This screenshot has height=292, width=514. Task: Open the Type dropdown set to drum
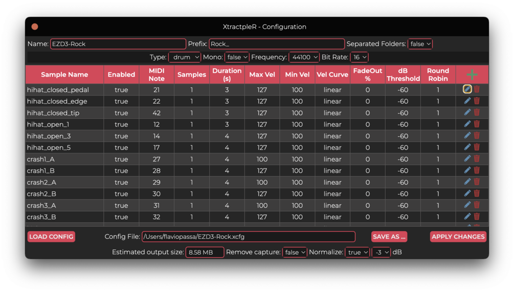coord(185,57)
